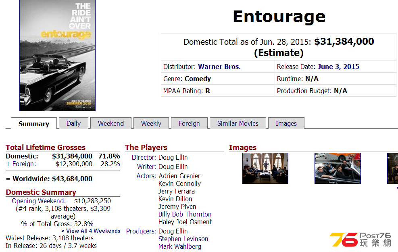Click the Entourage page title
Viewport: 398px width, 252px height.
tap(279, 17)
